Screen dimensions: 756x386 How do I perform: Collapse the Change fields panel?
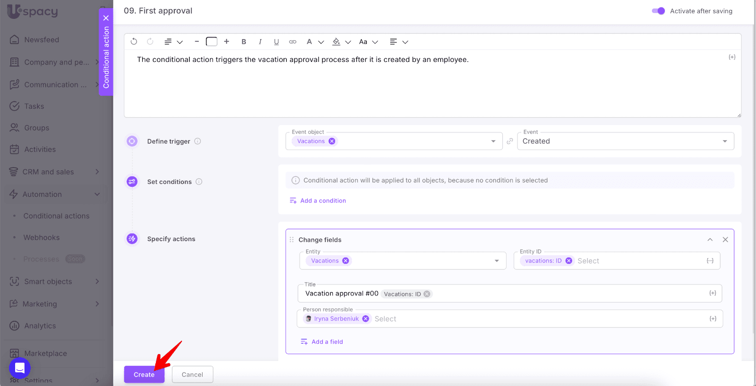710,240
